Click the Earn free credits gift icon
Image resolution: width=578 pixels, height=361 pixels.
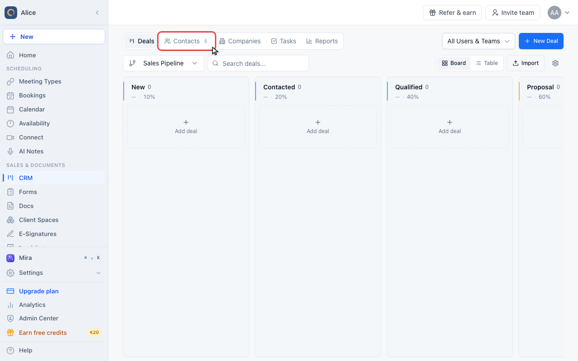point(10,333)
